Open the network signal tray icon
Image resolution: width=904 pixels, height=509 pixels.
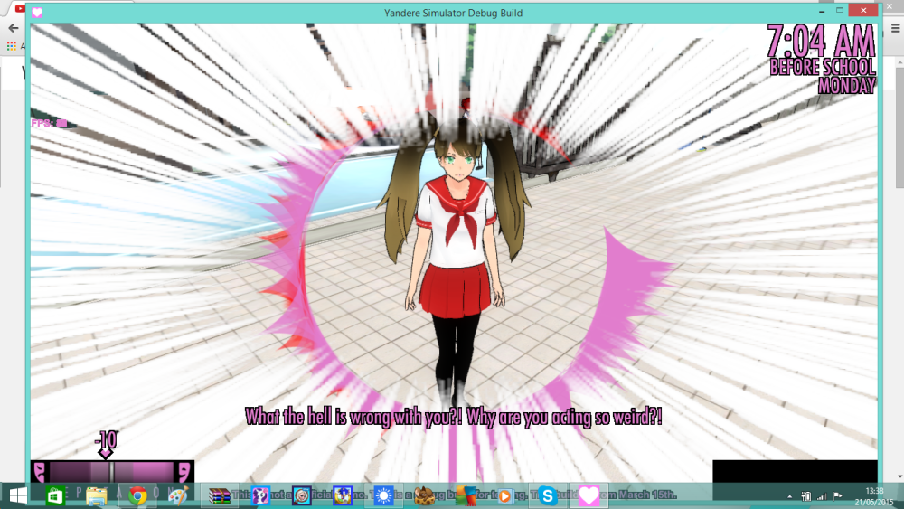822,496
